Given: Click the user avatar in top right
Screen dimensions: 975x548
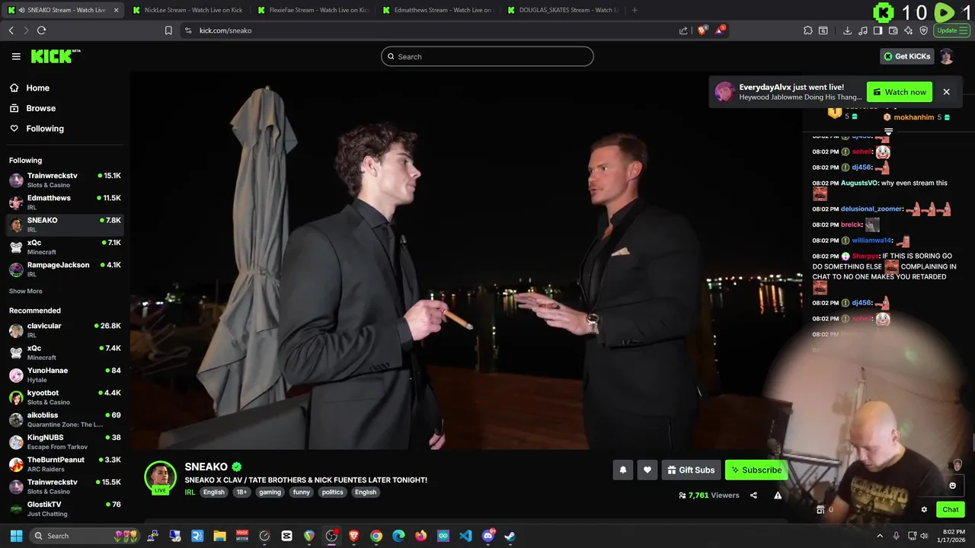Looking at the screenshot, I should [x=946, y=56].
